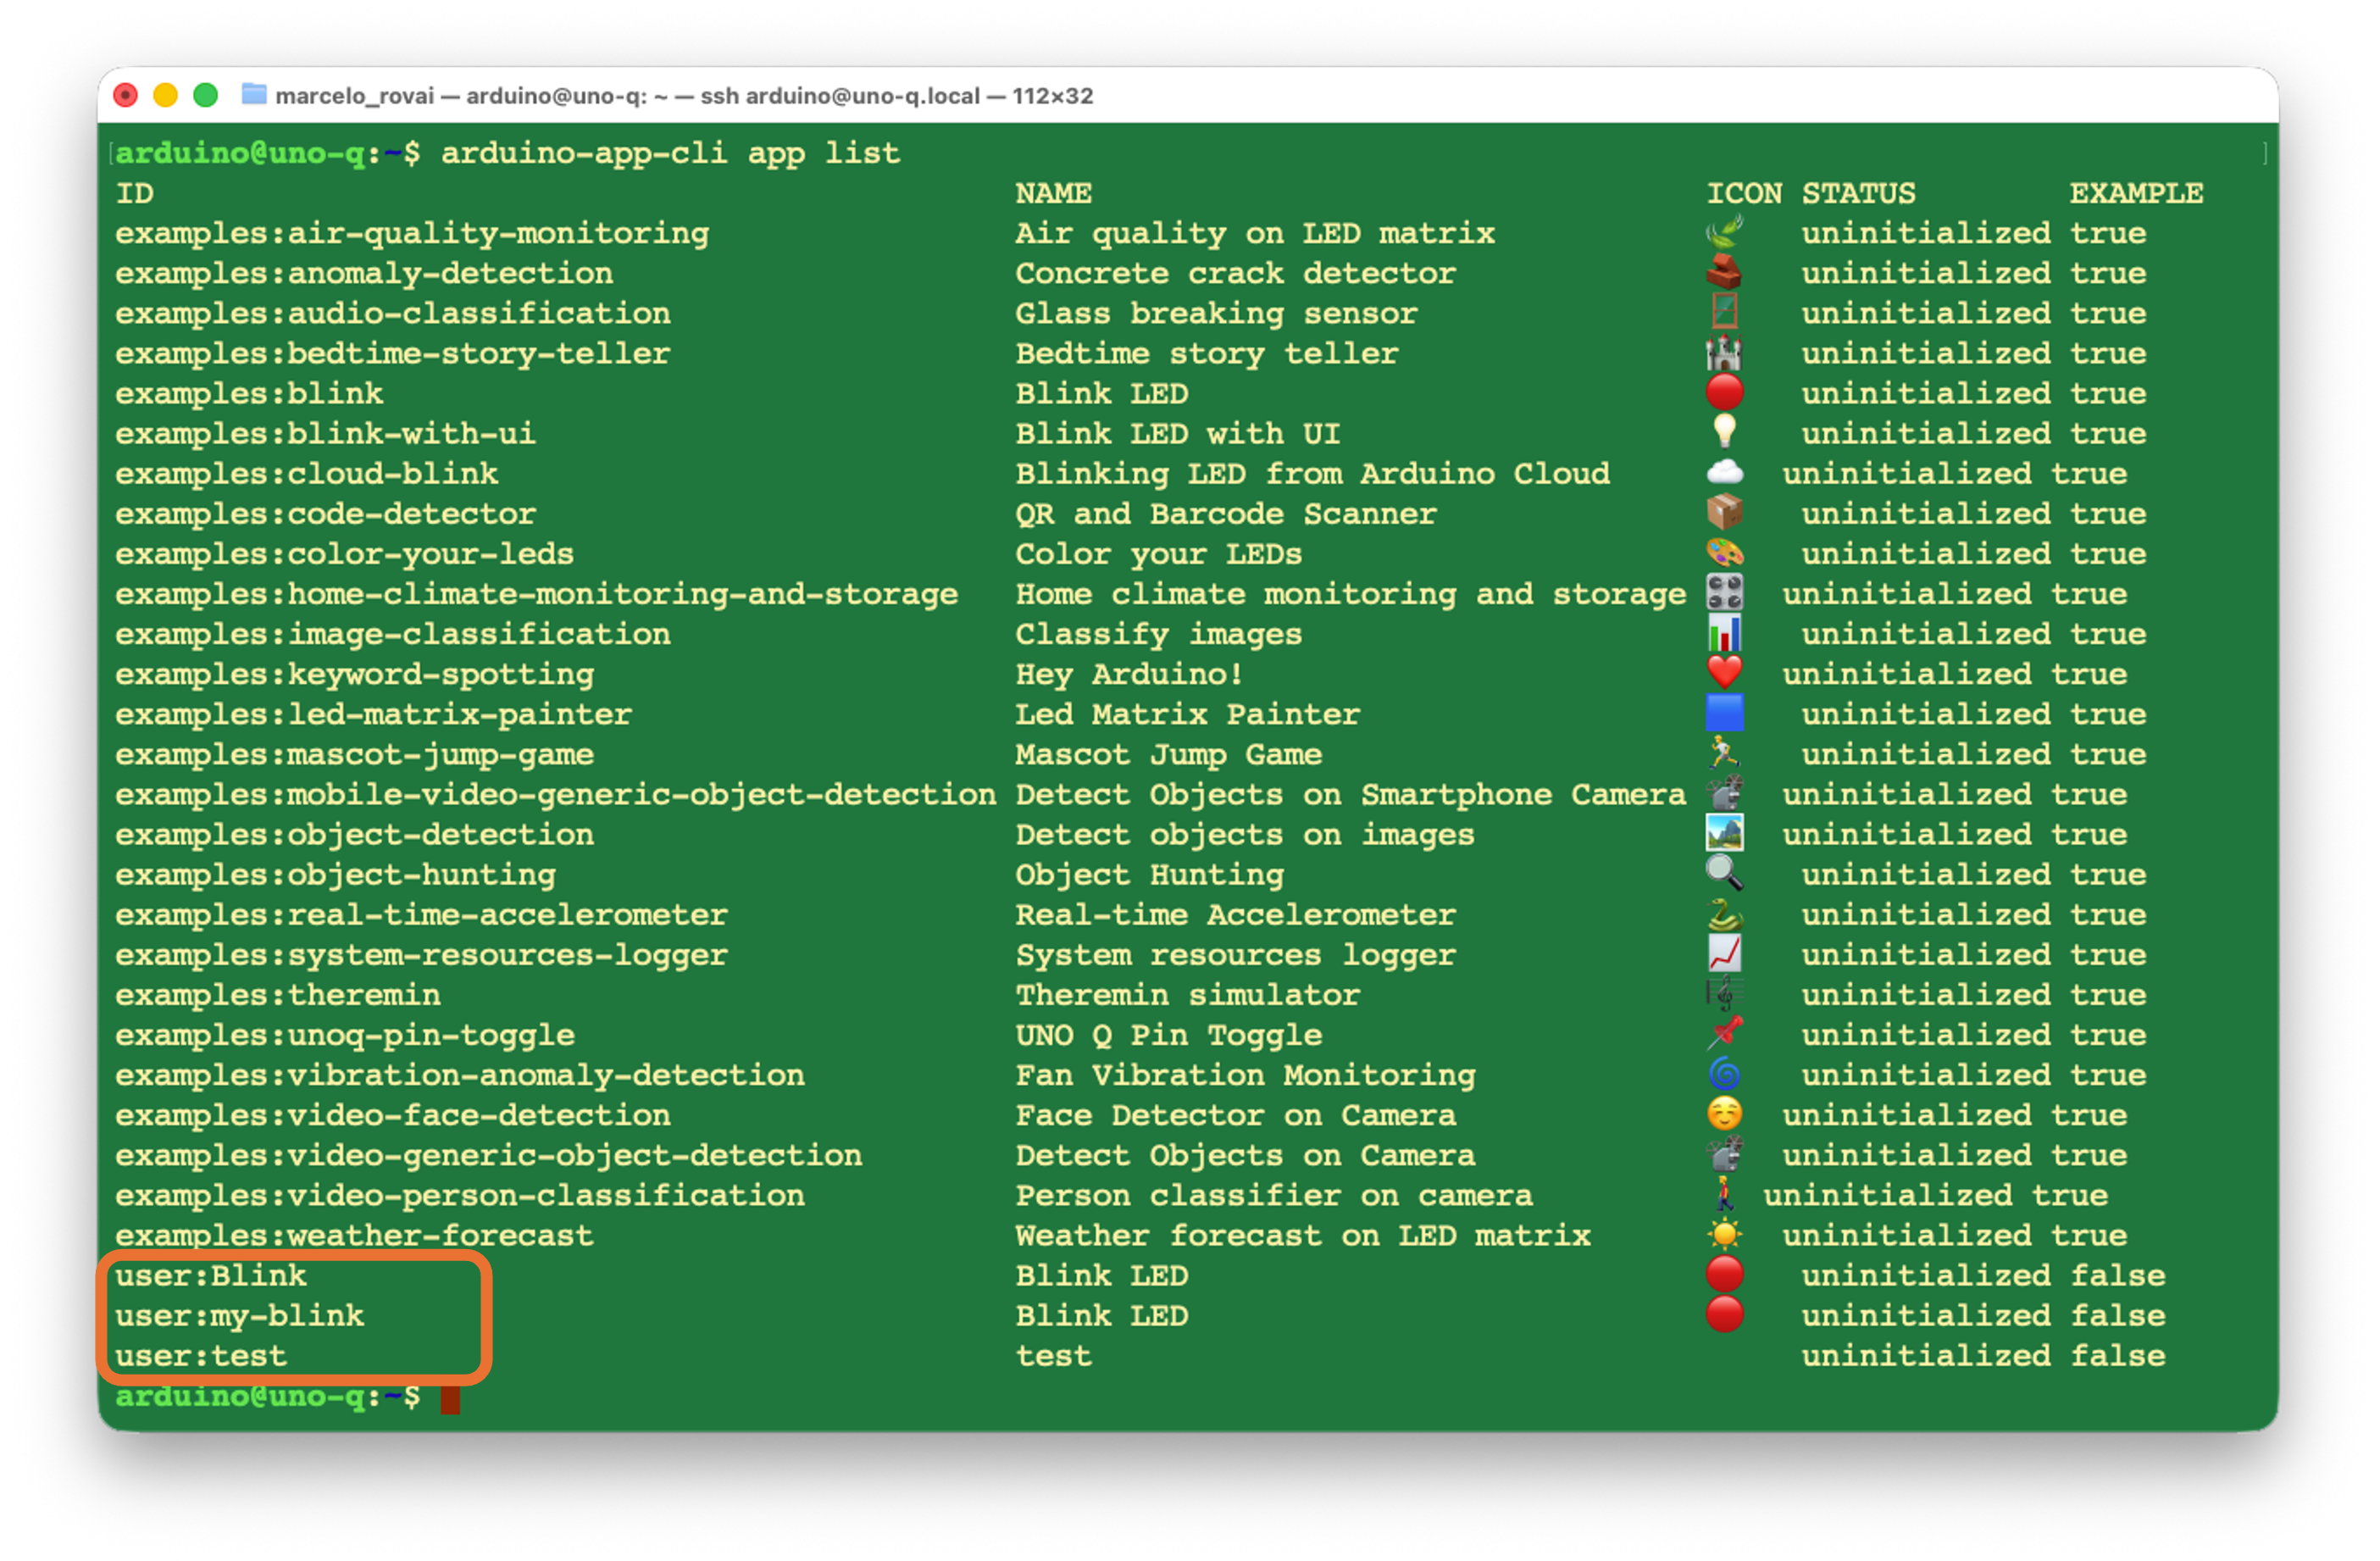Click the 'examples:bedtime-story-teller' ID

pyautogui.click(x=393, y=354)
